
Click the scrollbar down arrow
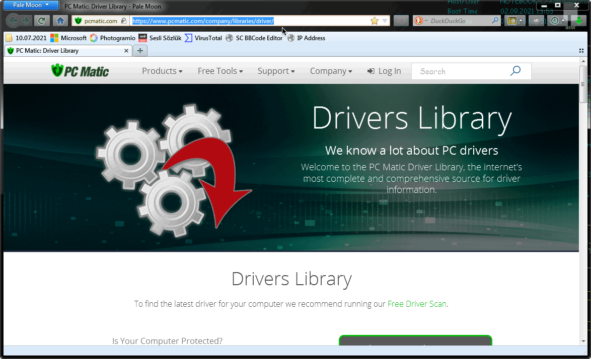(583, 341)
